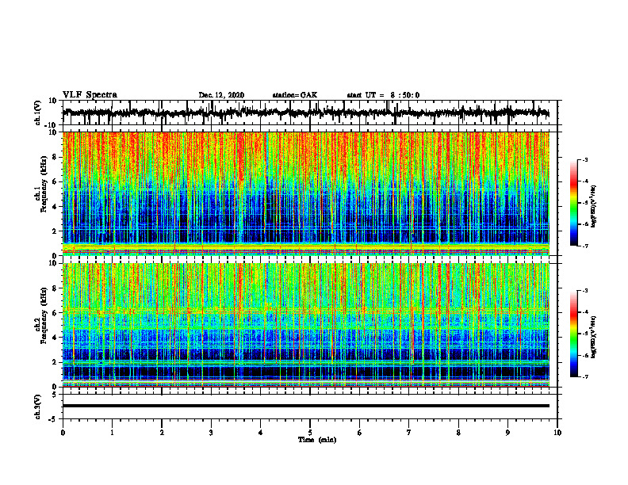Click the ch.1(V) waveform panel label

point(38,113)
